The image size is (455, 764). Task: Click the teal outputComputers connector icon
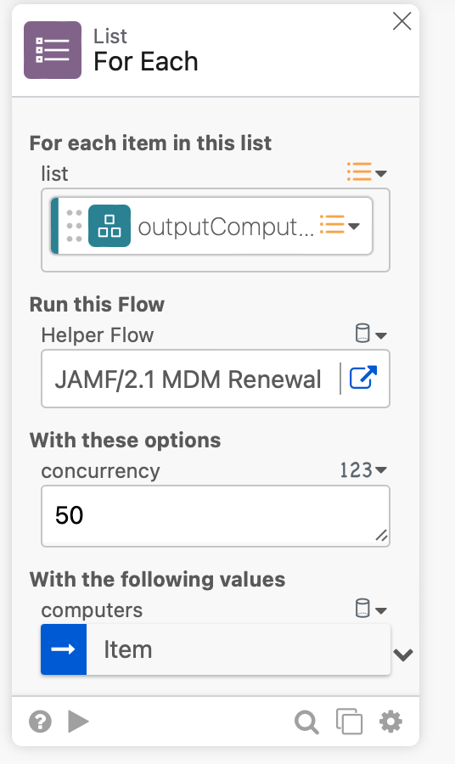(x=110, y=226)
